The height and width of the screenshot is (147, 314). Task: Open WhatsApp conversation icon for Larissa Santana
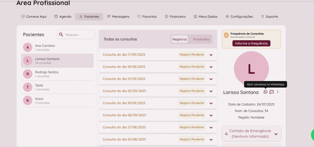[266, 92]
